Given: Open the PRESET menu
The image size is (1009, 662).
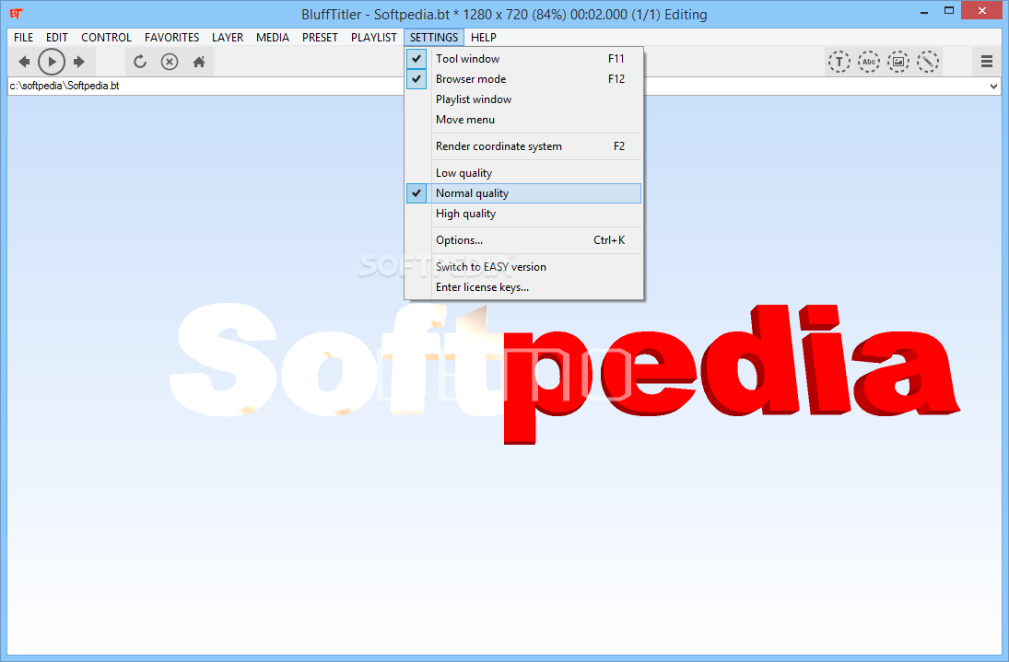Looking at the screenshot, I should pos(320,37).
